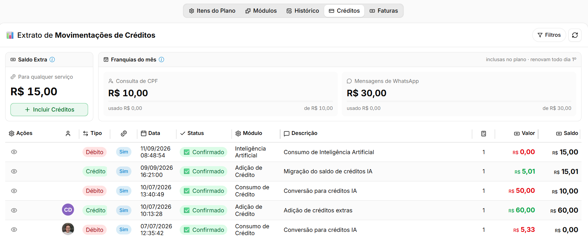Select the Créditos tab
The width and height of the screenshot is (588, 239).
(344, 11)
